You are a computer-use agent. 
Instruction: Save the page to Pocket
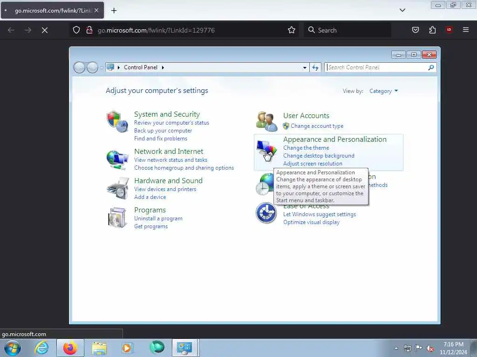click(415, 30)
